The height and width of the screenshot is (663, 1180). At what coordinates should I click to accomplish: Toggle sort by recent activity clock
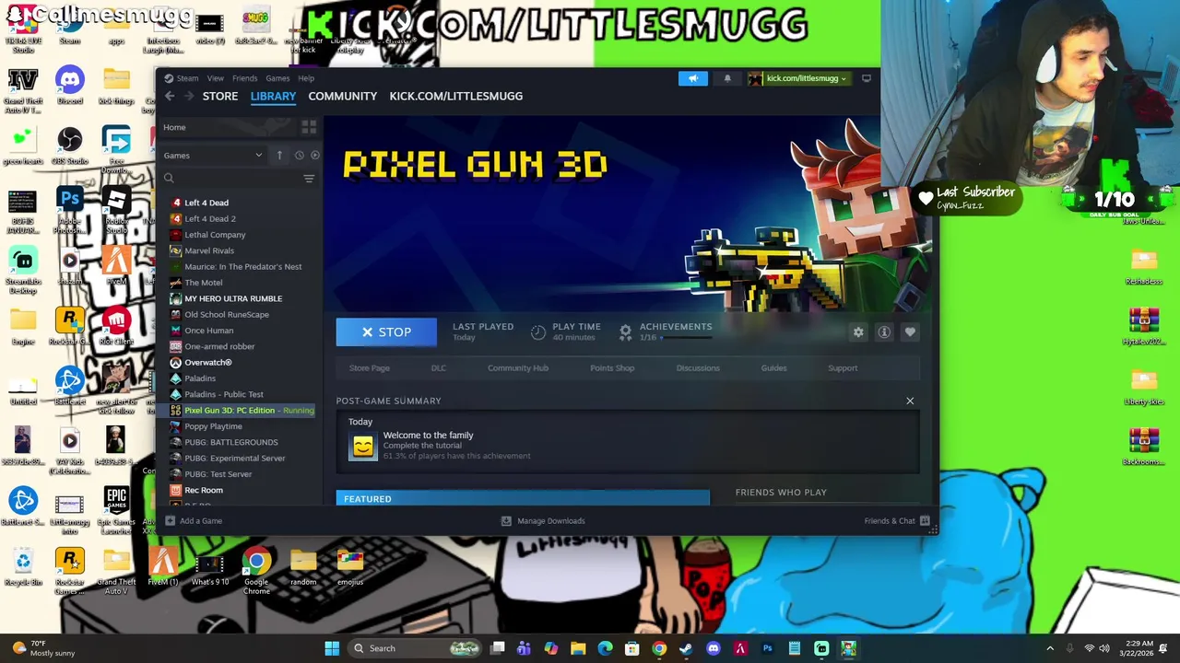click(x=299, y=156)
